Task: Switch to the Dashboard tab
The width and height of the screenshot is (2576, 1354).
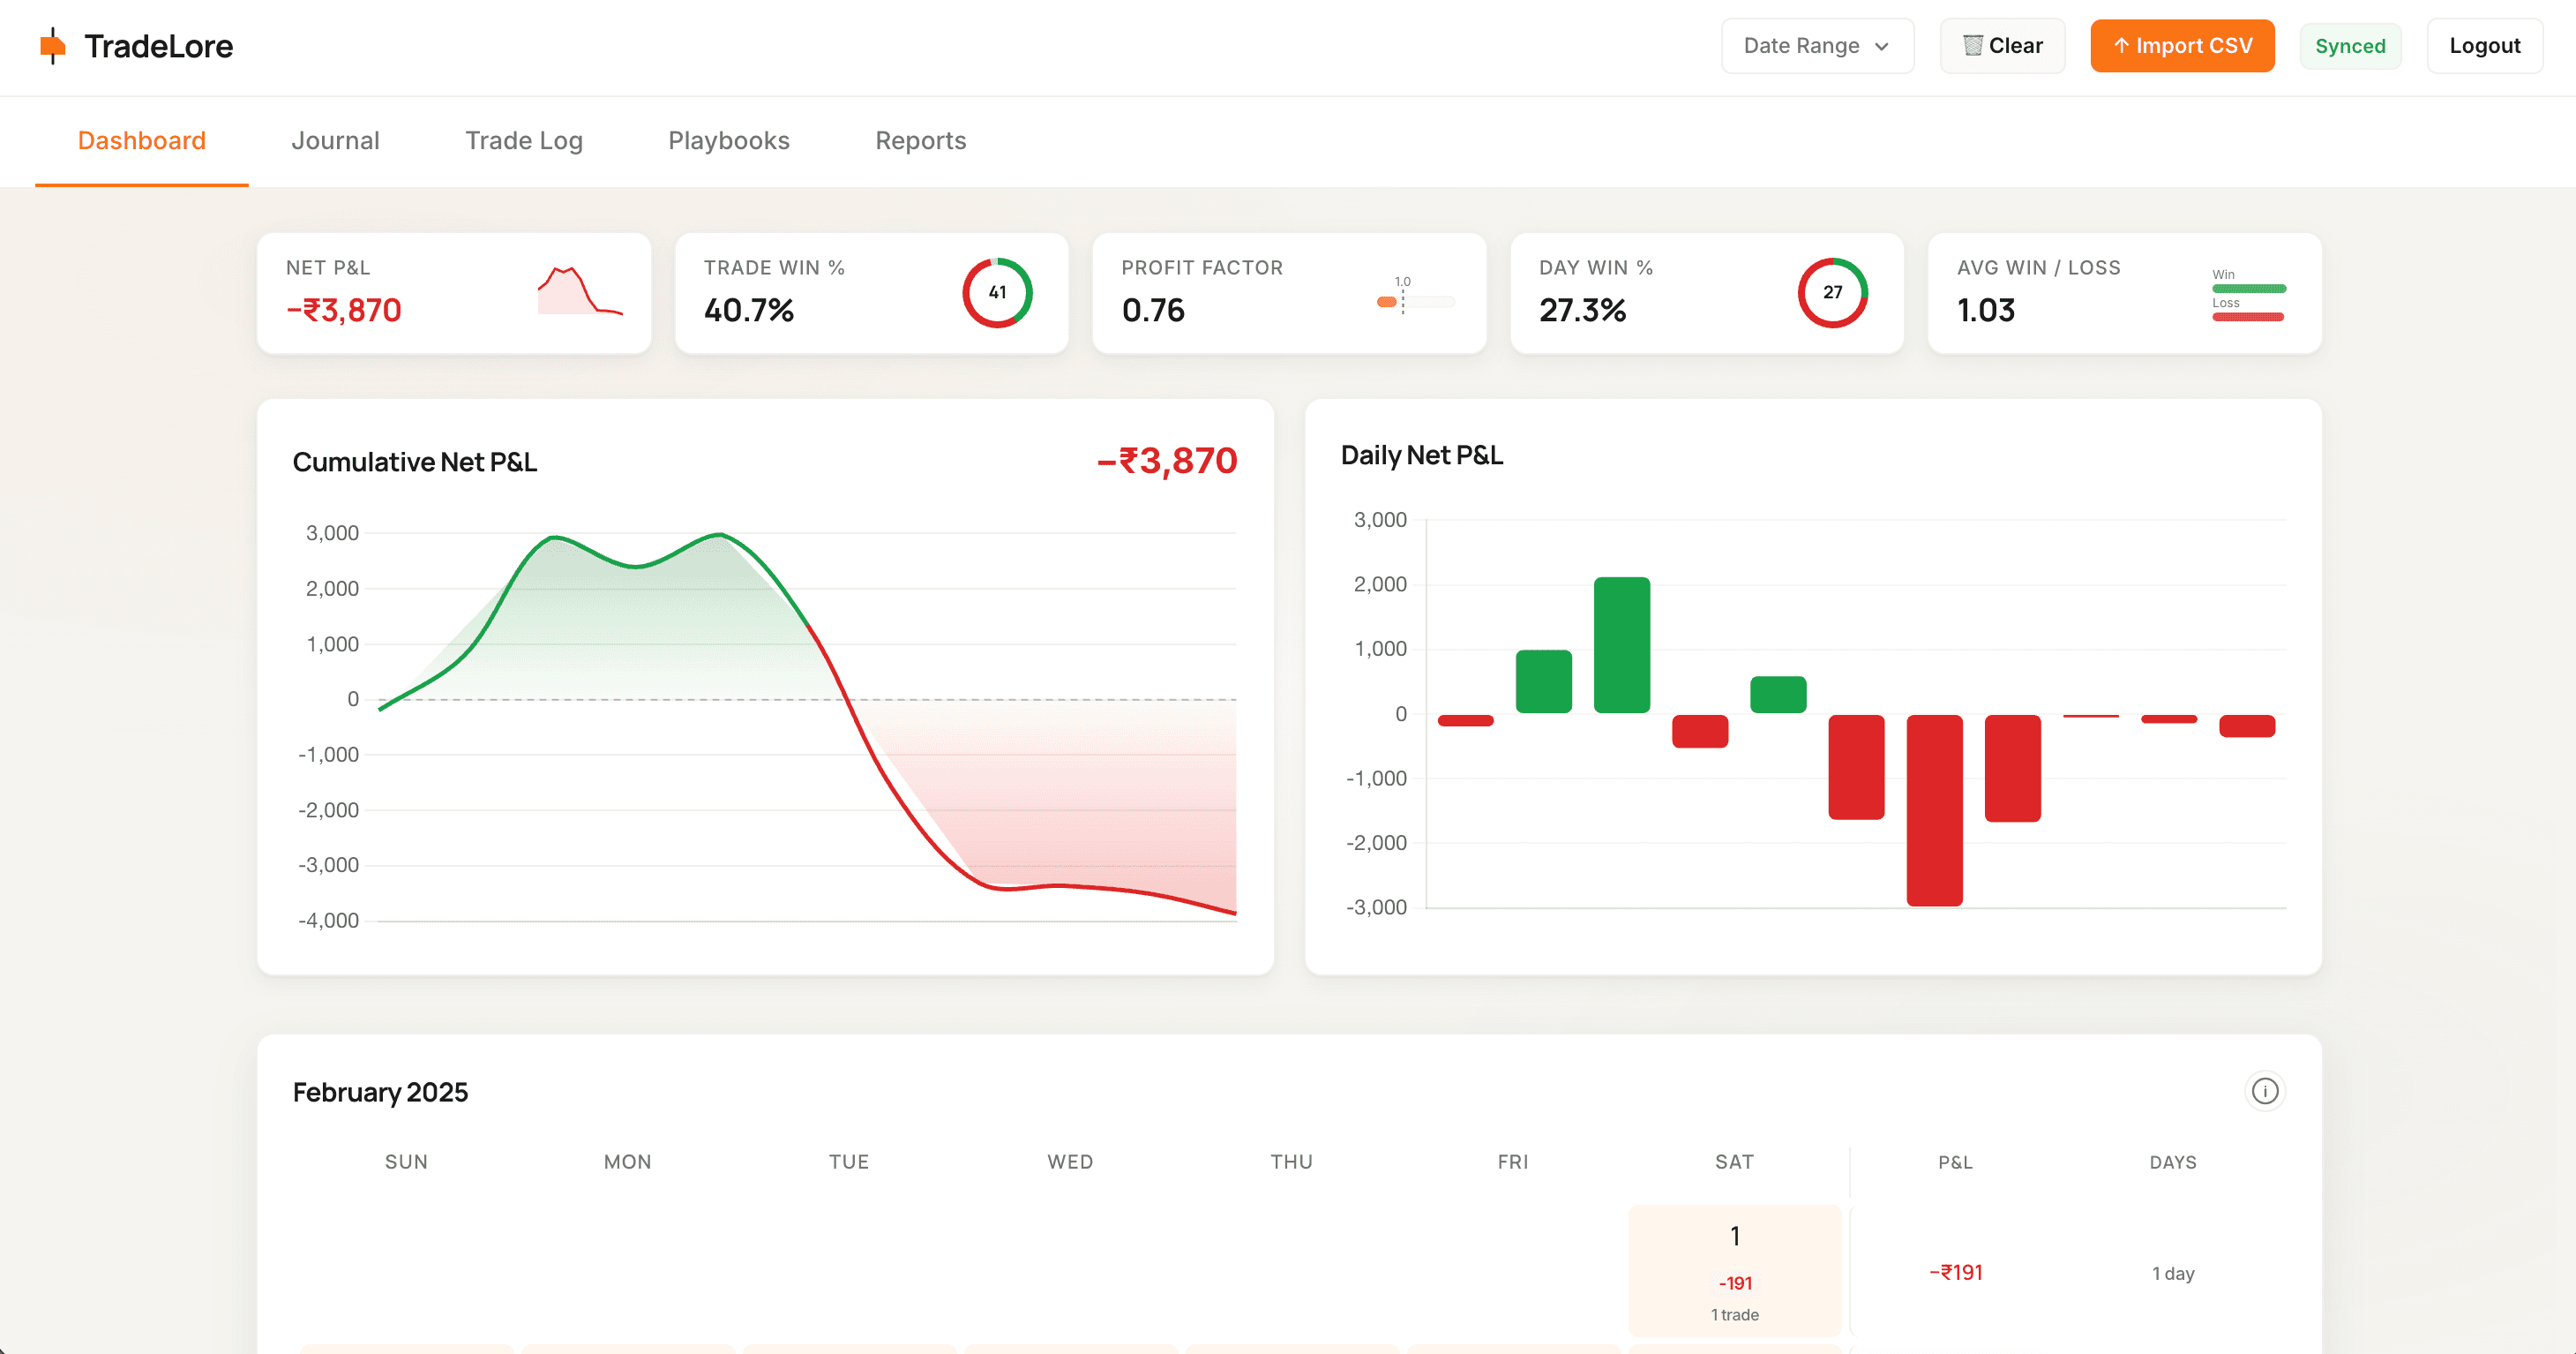Action: (142, 141)
